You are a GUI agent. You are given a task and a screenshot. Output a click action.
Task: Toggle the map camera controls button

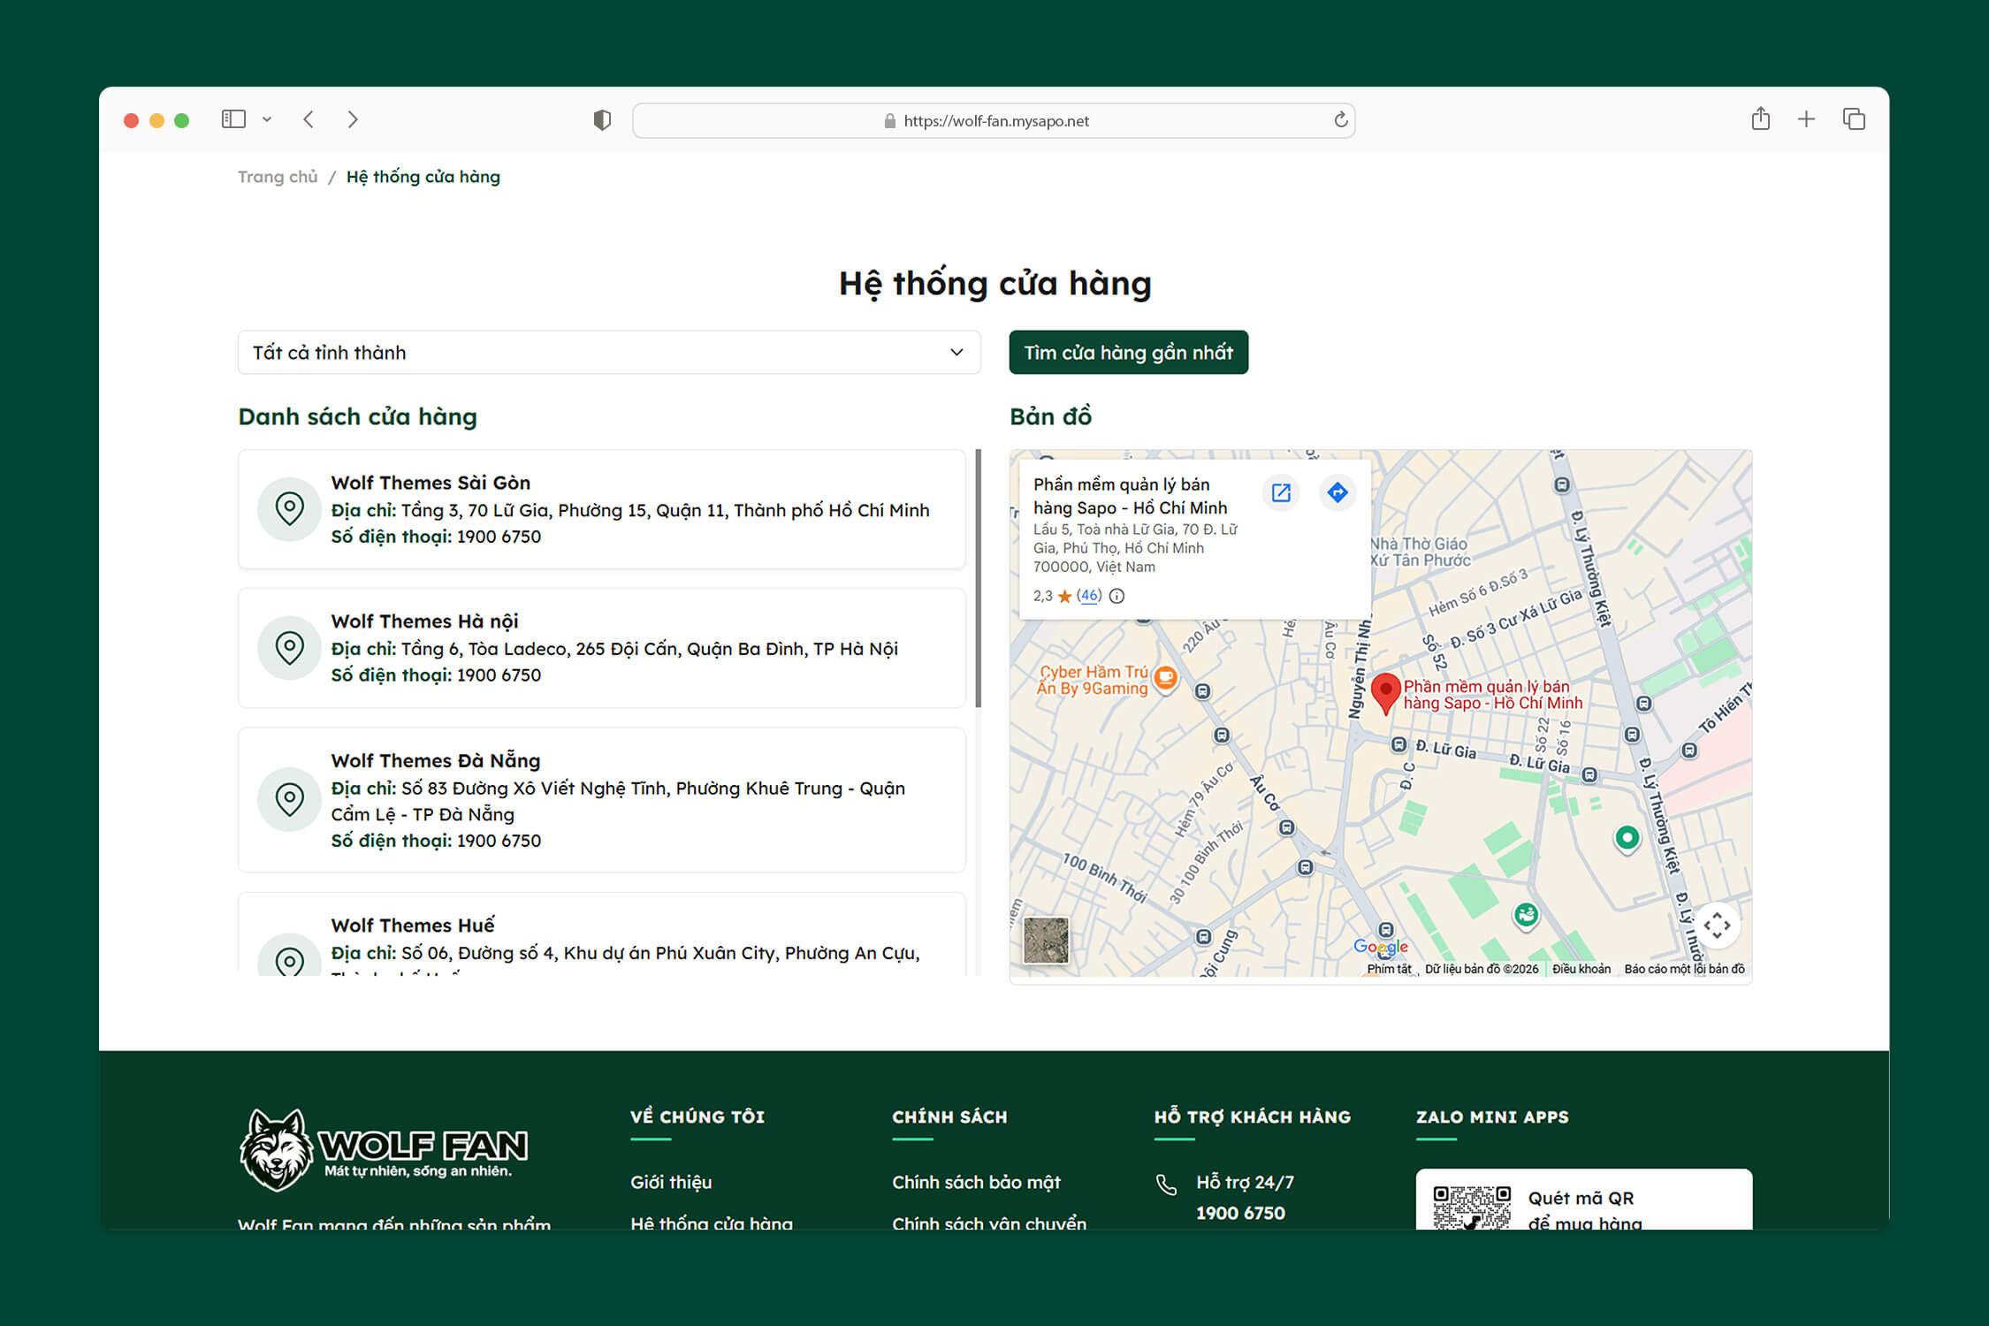pyautogui.click(x=1717, y=926)
